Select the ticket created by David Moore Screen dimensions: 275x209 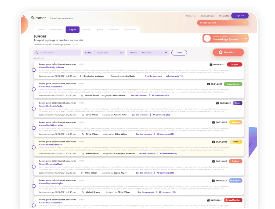click(34, 147)
